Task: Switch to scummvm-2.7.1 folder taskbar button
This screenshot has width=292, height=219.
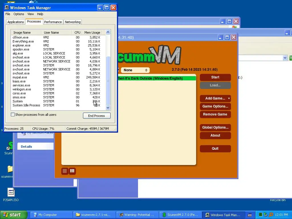Action: pyautogui.click(x=94, y=215)
